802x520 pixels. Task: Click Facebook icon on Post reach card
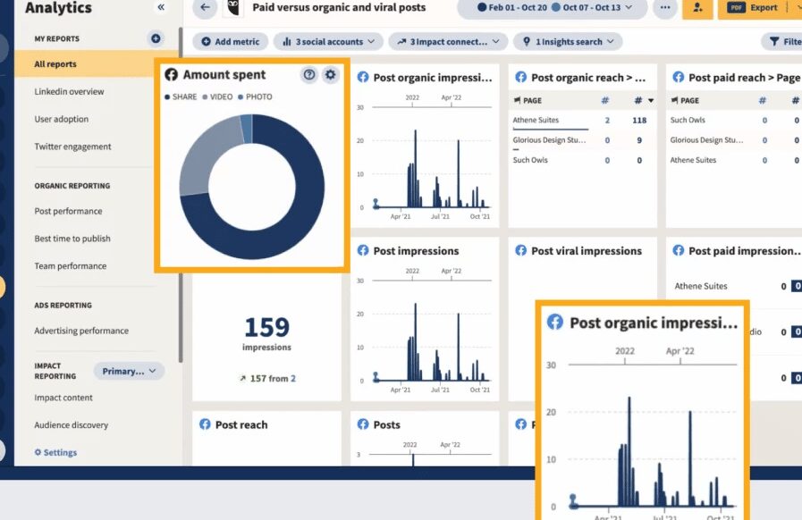coord(205,424)
